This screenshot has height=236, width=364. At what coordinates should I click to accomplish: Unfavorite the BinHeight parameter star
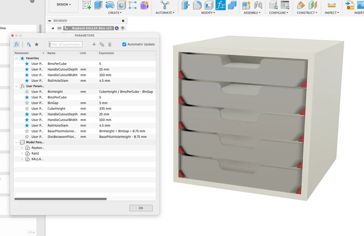(26, 91)
